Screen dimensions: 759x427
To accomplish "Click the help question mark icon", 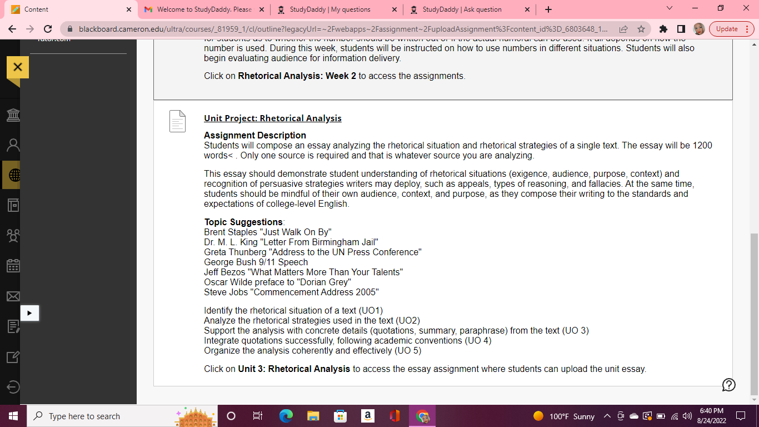I will 728,385.
